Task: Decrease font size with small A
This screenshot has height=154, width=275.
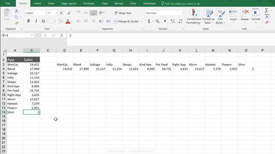Action: coord(69,13)
